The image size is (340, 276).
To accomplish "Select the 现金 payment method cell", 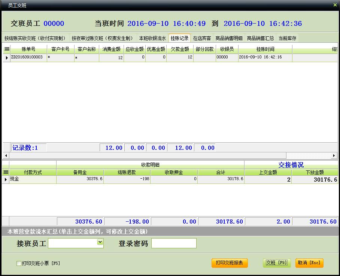I will tap(33, 179).
